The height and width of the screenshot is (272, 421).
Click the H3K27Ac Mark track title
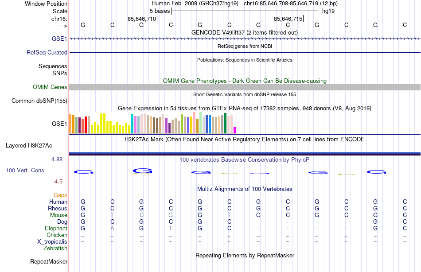pos(245,140)
